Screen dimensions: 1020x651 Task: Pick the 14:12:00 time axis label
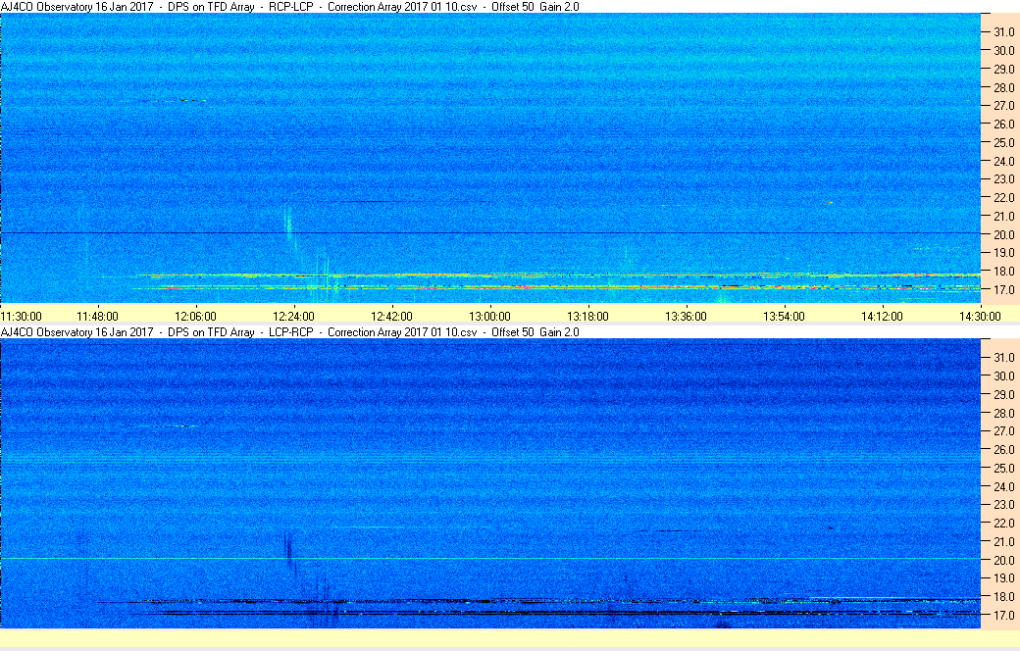[882, 317]
